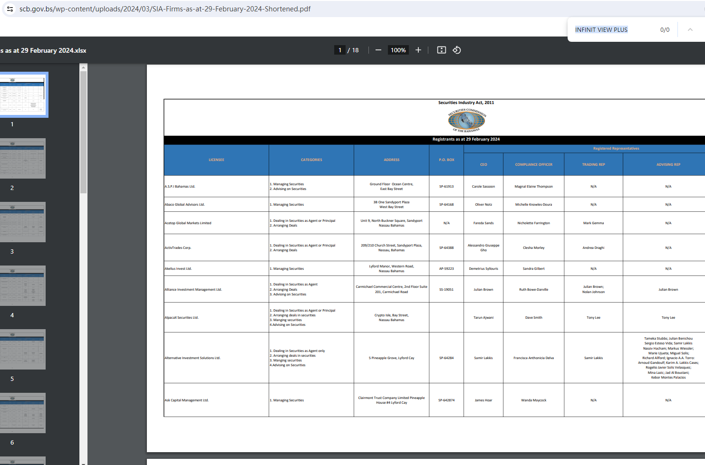Click the LICENSEE column header
The width and height of the screenshot is (705, 465).
[x=216, y=160]
